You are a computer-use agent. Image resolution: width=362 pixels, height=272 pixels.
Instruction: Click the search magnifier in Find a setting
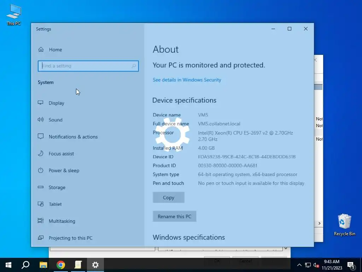tap(134, 66)
